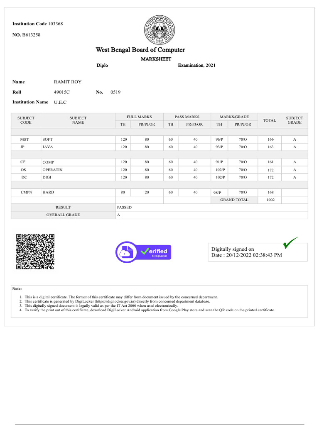Click MARKS/GRADE column header
The image size is (319, 425).
[234, 117]
